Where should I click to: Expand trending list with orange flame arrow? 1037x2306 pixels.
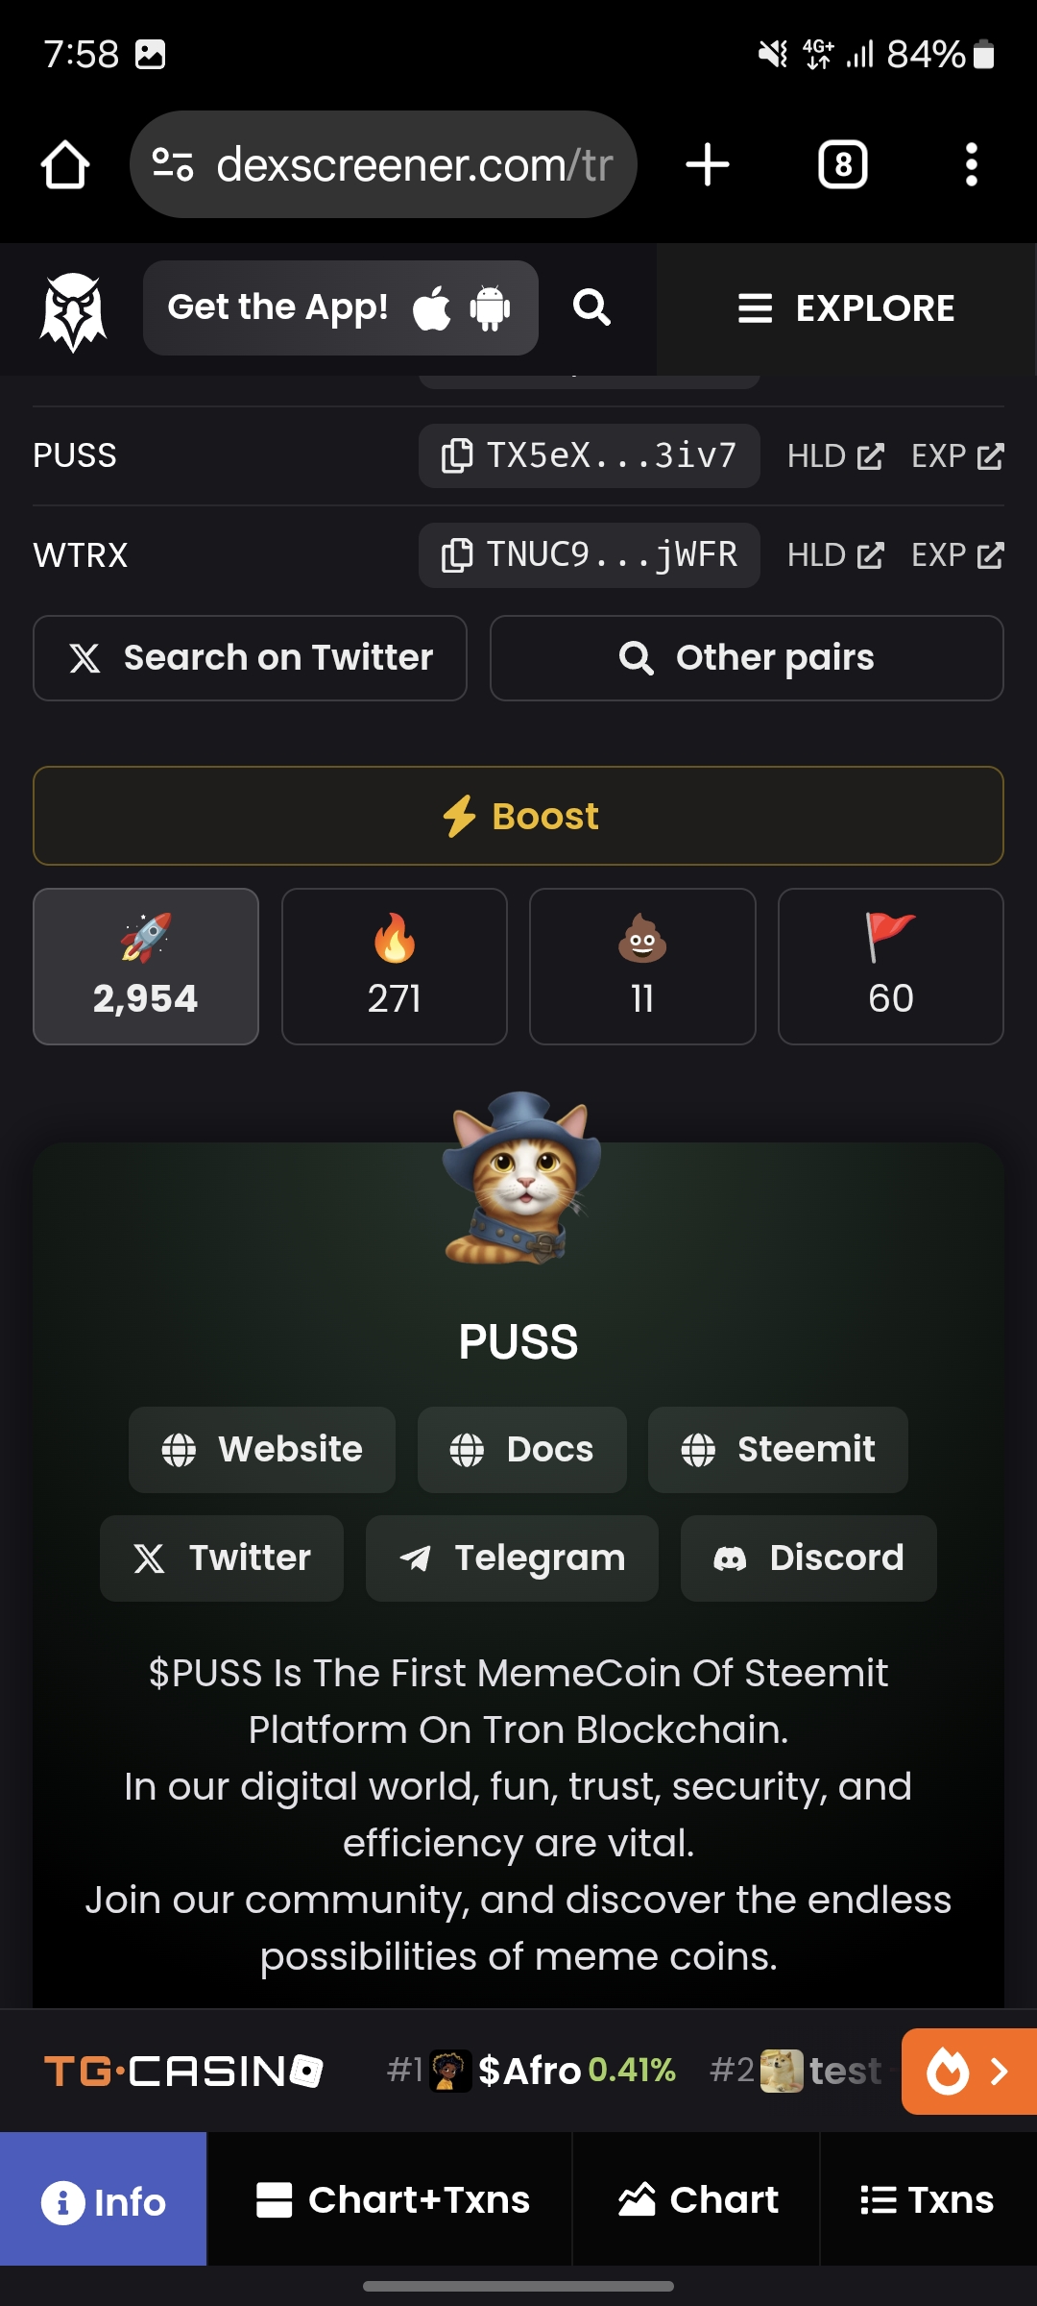969,2072
